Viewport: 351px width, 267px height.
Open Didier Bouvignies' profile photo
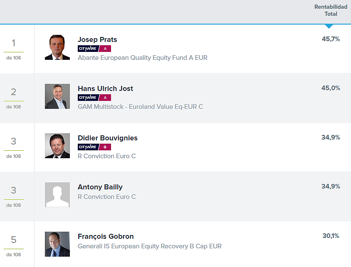click(x=57, y=146)
